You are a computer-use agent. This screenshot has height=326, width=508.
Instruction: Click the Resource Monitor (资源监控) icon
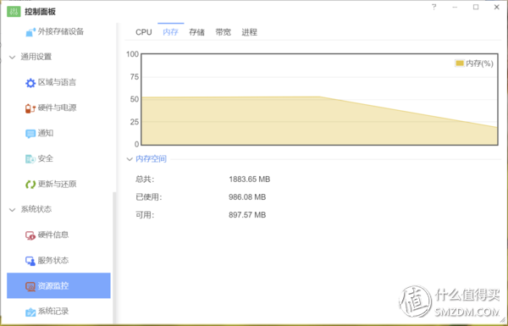coord(30,286)
